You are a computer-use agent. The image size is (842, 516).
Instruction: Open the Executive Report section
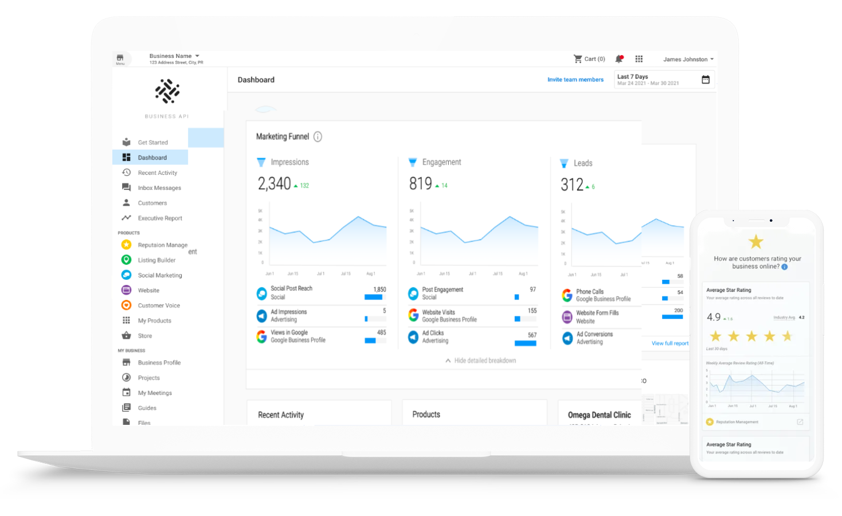[159, 218]
